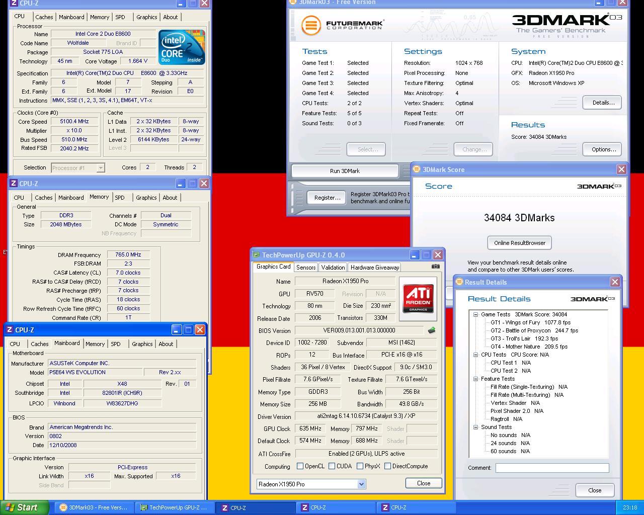
Task: Open the Windows Start menu
Action: (x=25, y=507)
